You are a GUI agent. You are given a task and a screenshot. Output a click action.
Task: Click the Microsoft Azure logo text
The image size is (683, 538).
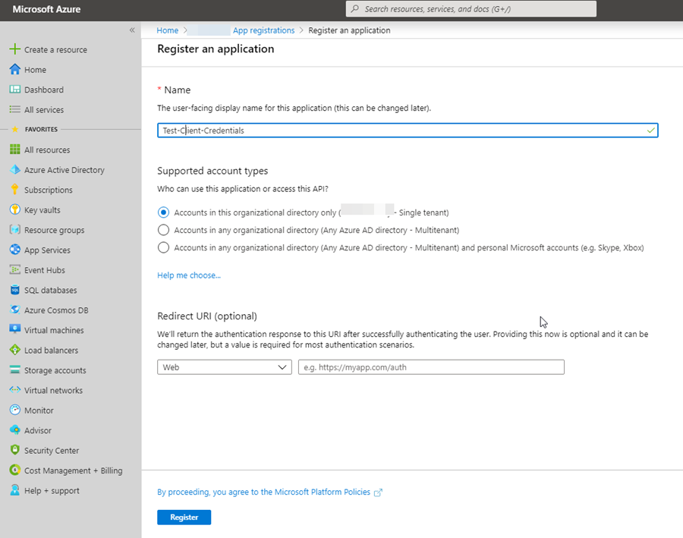click(x=46, y=9)
